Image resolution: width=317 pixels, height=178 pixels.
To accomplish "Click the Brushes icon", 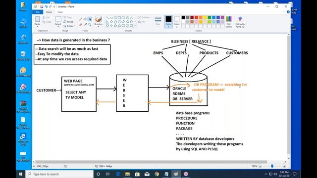I will [x=99, y=19].
